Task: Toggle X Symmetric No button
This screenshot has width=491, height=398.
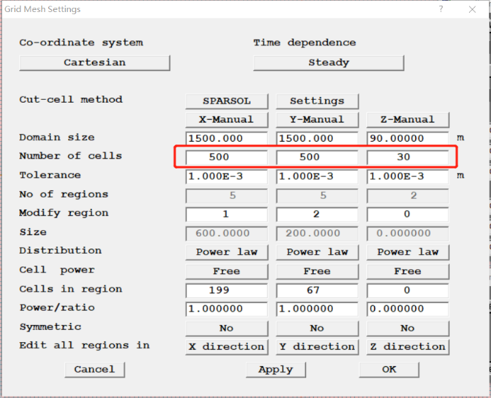Action: point(227,329)
